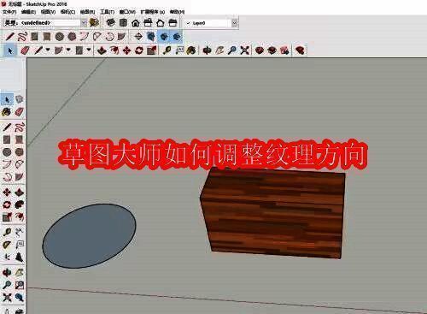427x314 pixels.
Task: Select the Protractor tool
Action: click(x=7, y=245)
